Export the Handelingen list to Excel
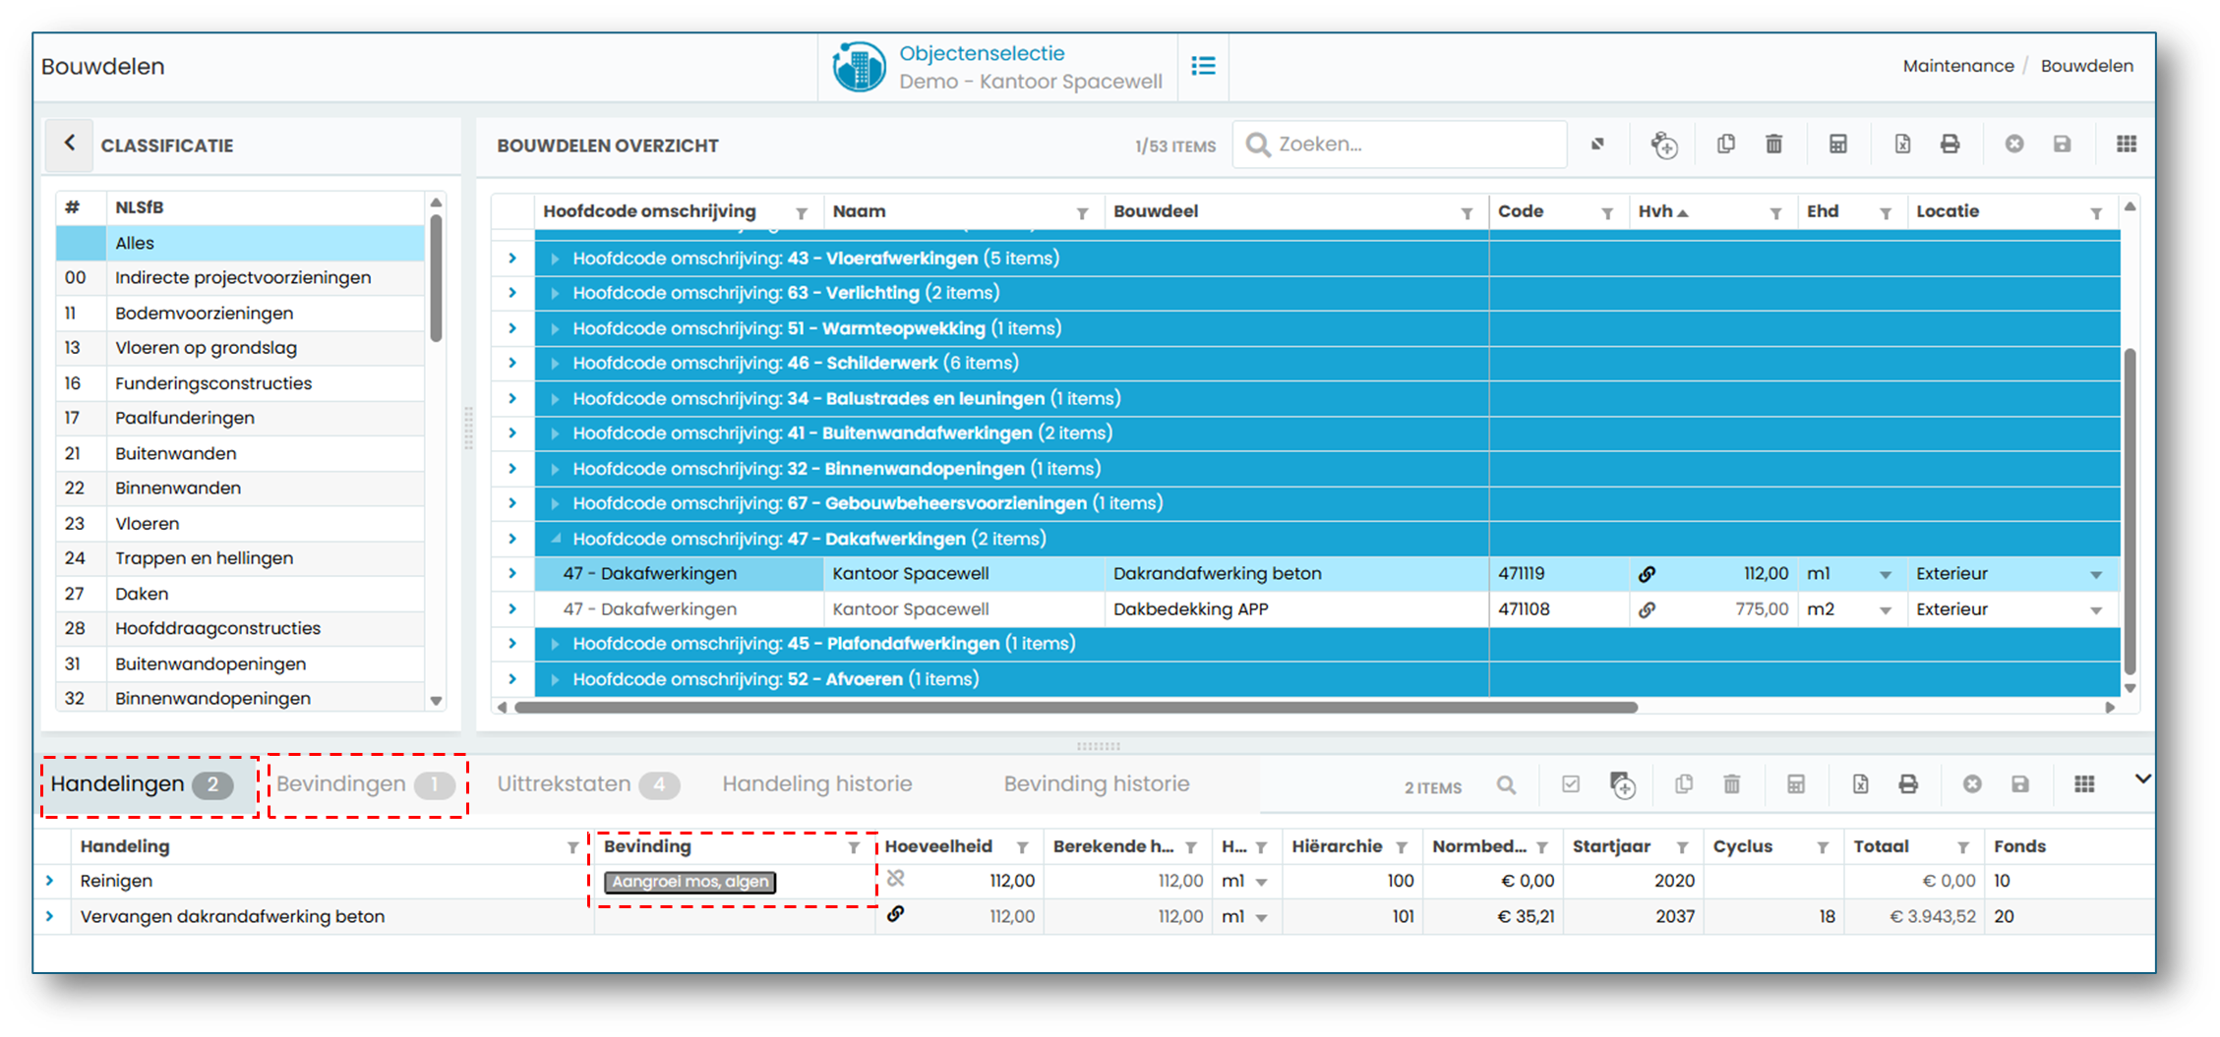Viewport: 2220px width, 1037px height. [x=1860, y=784]
